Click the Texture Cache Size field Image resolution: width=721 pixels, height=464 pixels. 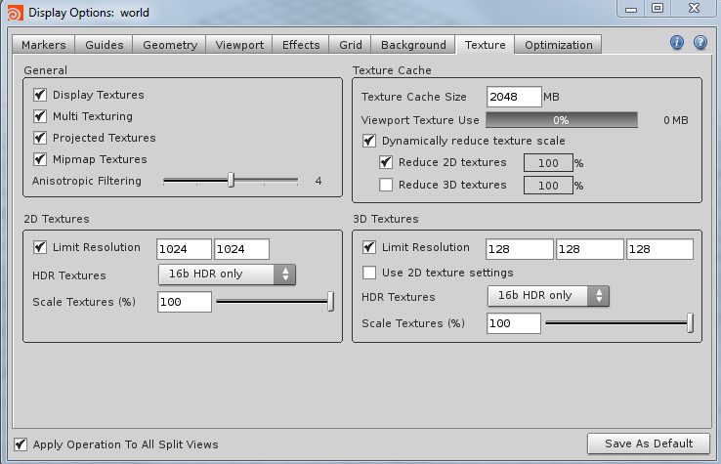click(x=514, y=97)
